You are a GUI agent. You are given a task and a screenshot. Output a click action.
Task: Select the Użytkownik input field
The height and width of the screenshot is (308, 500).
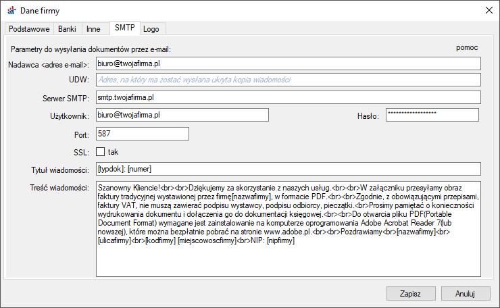[182, 115]
